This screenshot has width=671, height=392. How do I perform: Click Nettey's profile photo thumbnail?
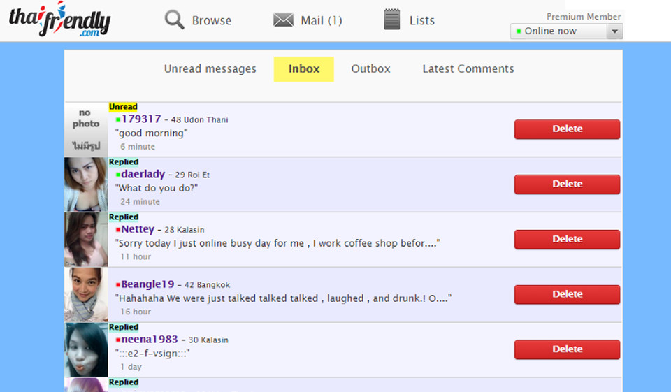[x=86, y=240]
